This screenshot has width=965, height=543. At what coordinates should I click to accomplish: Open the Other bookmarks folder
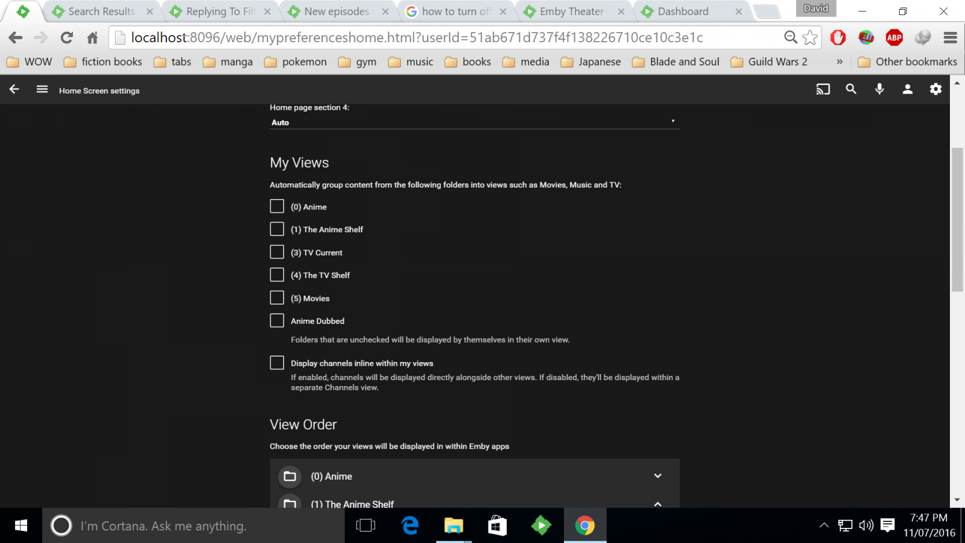[x=908, y=62]
